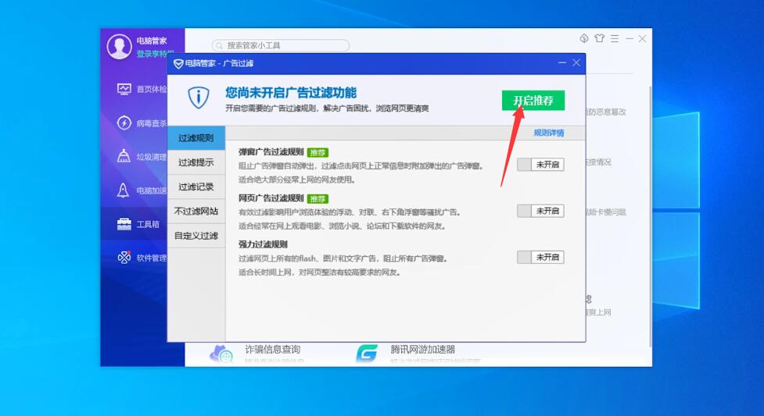Image resolution: width=764 pixels, height=416 pixels.
Task: Switch to the 过滤记录 tab
Action: 195,187
